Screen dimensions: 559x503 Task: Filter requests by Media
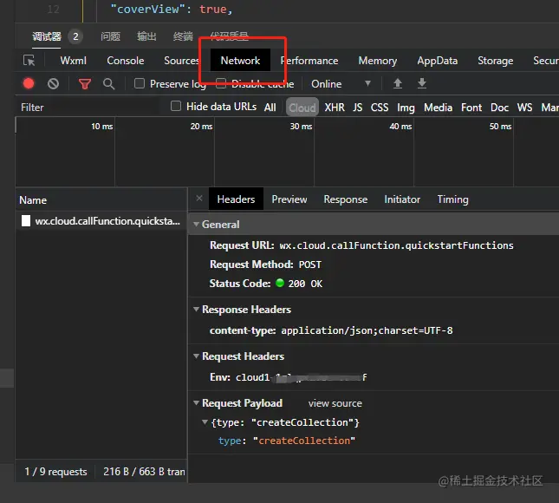click(438, 108)
